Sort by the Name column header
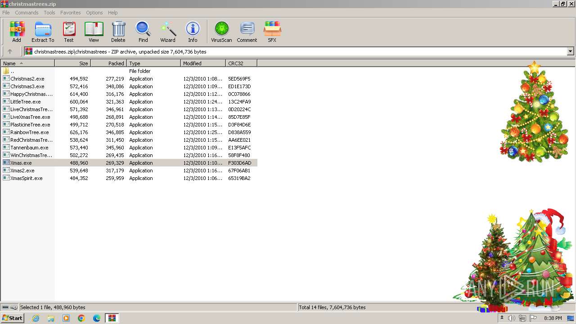The height and width of the screenshot is (324, 576). click(27, 63)
